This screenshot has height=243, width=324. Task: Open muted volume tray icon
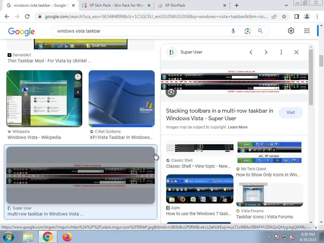292,237
